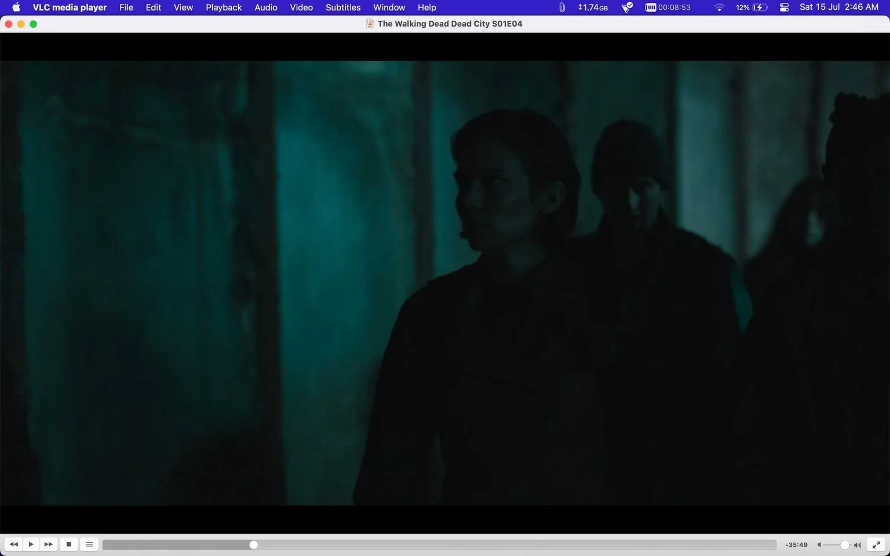Screen dimensions: 890x556
Task: Click the rewind button in VLC controls
Action: point(14,544)
